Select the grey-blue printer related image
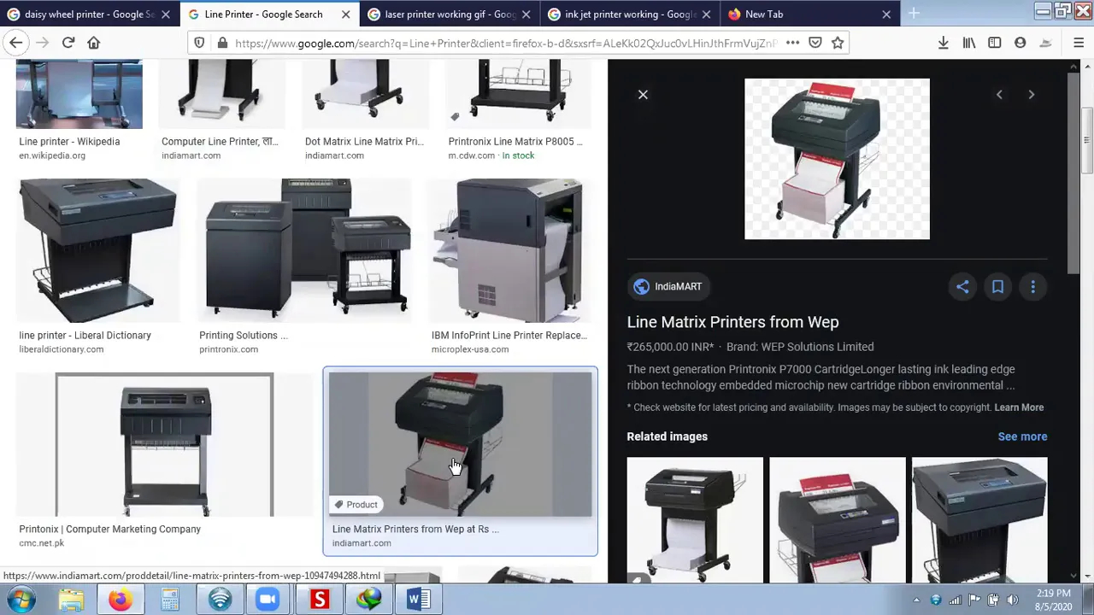 [x=979, y=520]
